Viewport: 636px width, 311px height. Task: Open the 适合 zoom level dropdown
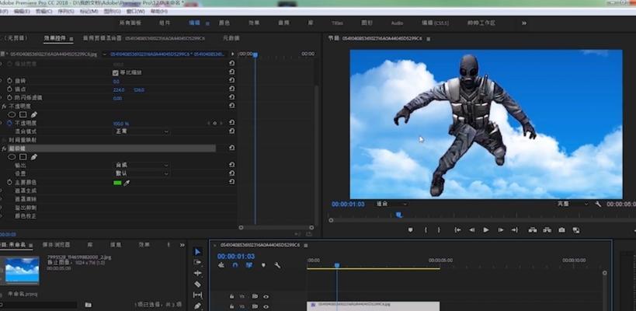click(391, 204)
